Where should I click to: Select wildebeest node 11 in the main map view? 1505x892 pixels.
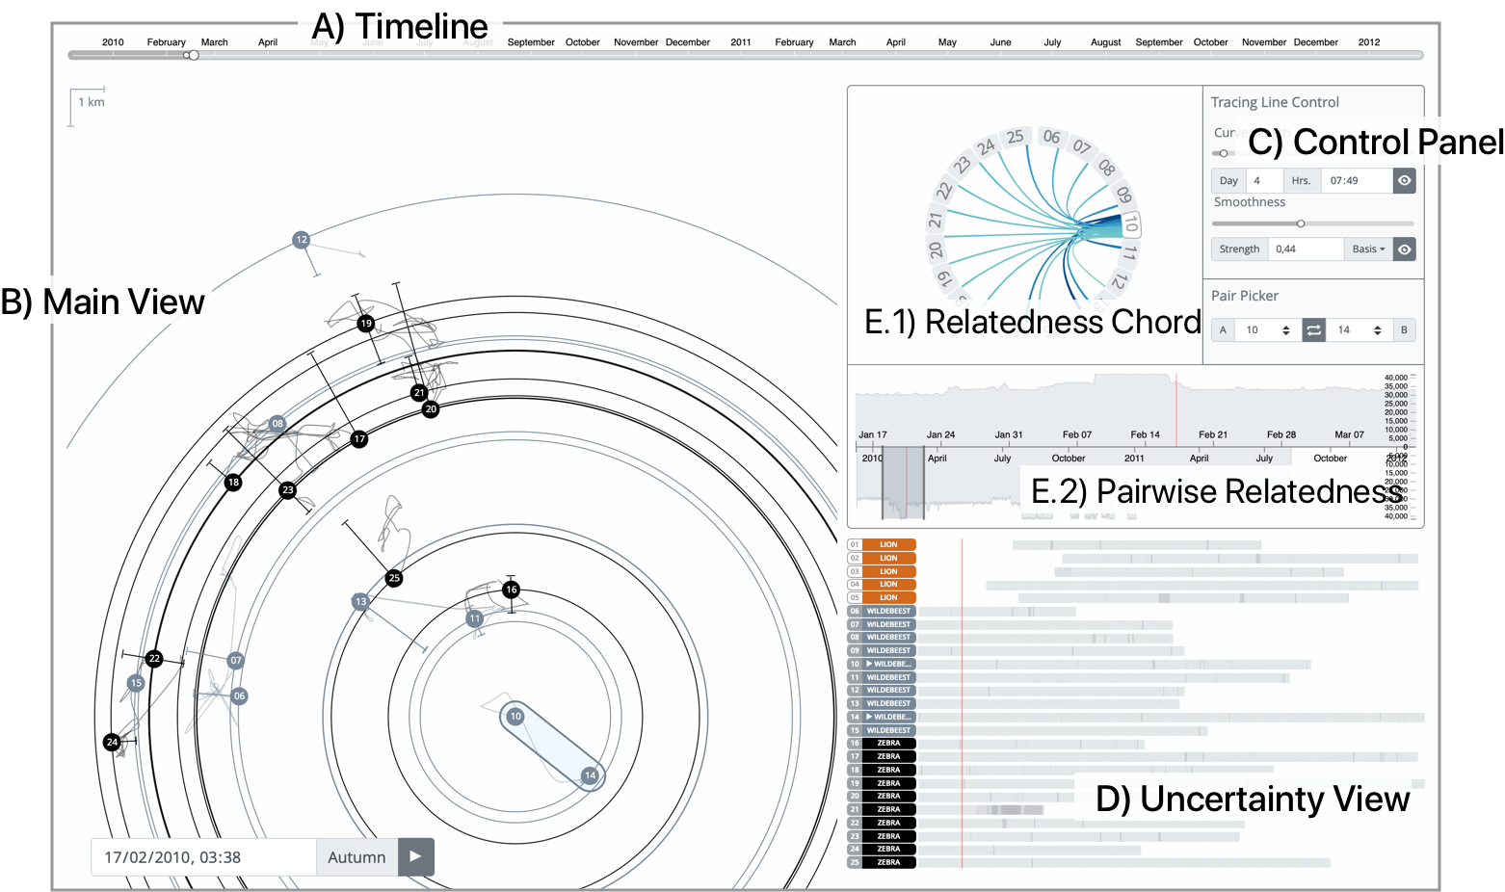(474, 618)
